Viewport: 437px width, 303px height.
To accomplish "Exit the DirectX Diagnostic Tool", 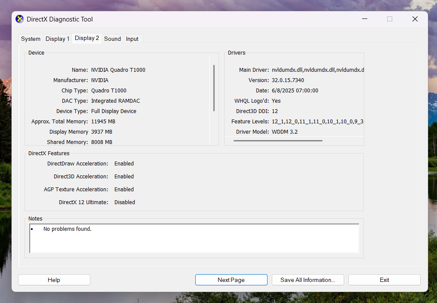I will click(x=385, y=280).
